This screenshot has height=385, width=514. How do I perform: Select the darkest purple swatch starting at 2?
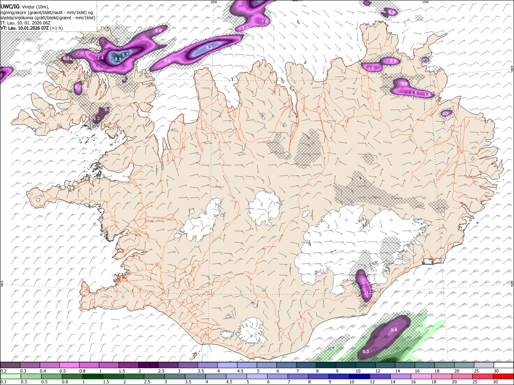click(x=148, y=365)
